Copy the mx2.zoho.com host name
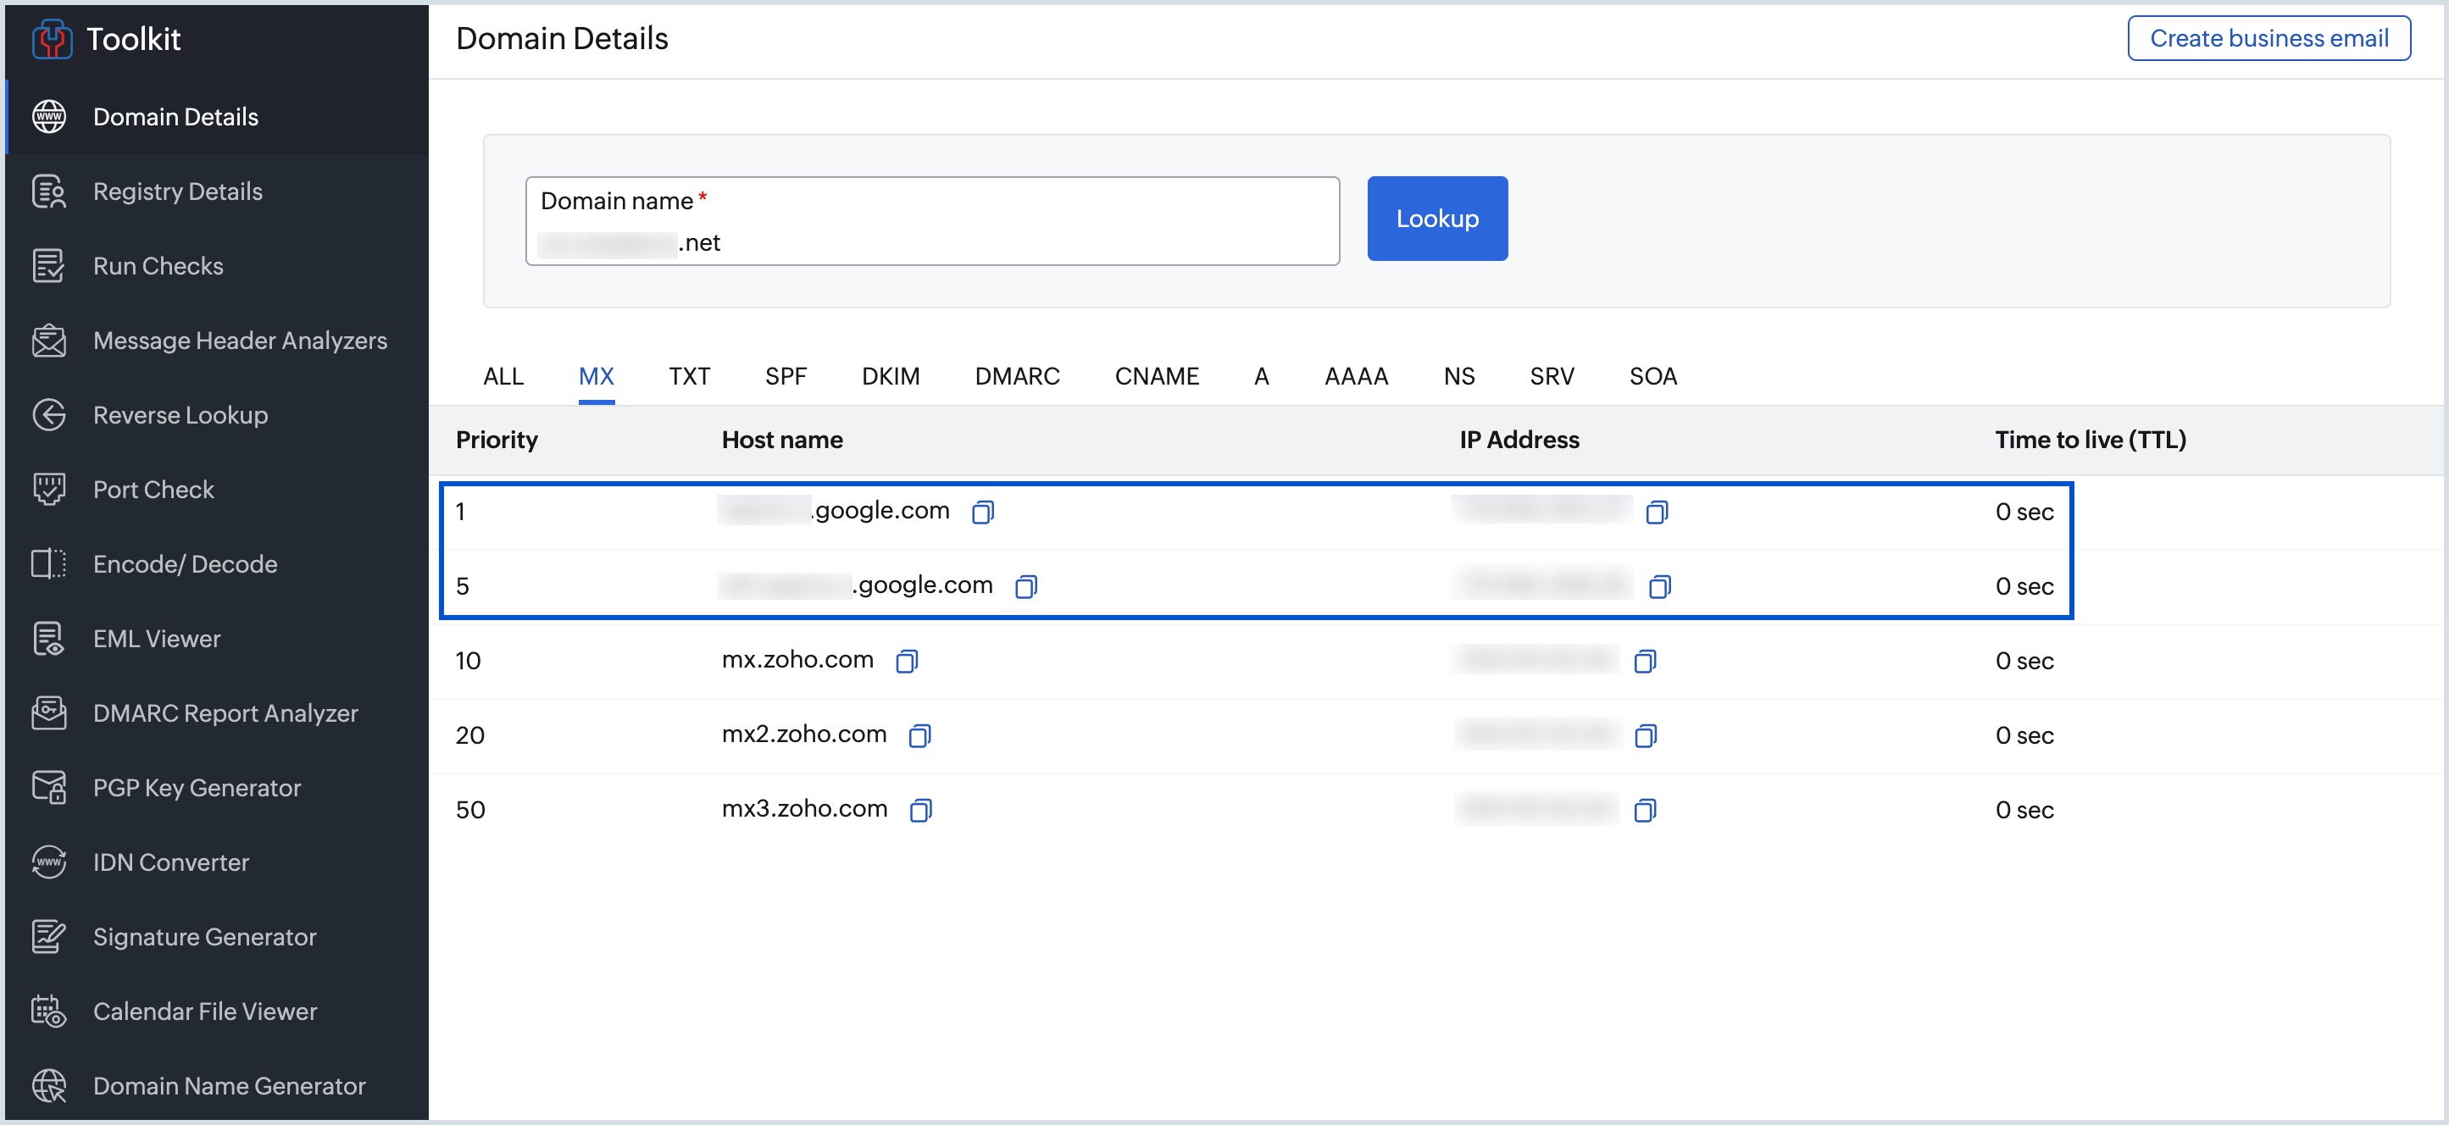Screen dimensions: 2449x1125 point(919,735)
